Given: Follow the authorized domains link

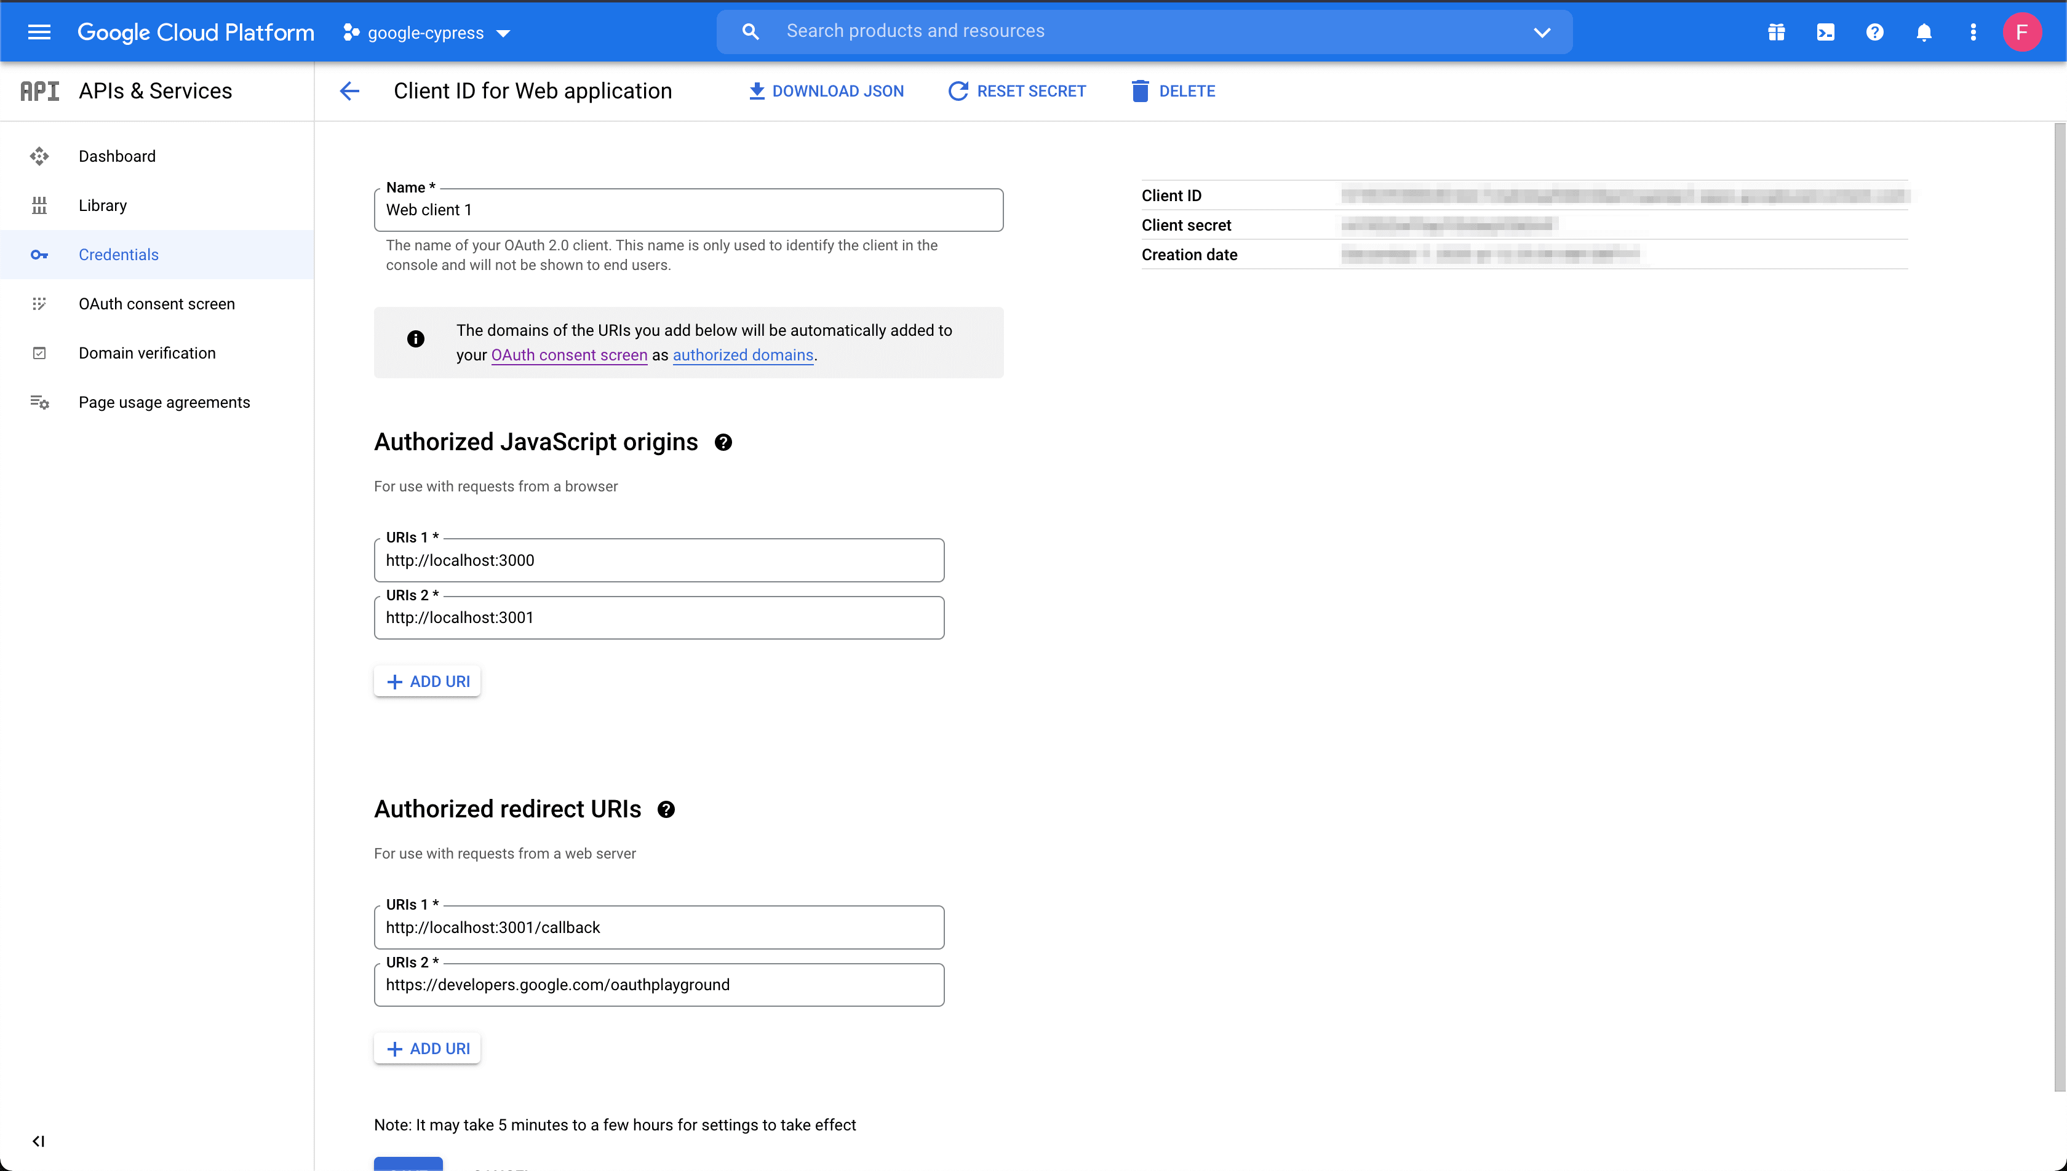Looking at the screenshot, I should tap(741, 355).
